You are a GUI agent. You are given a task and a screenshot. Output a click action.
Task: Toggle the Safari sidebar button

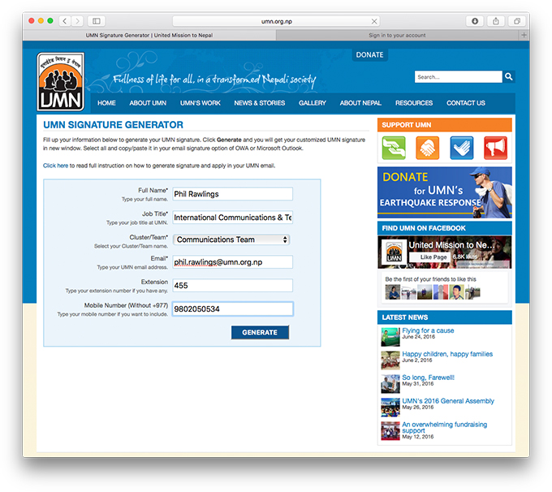click(x=96, y=21)
